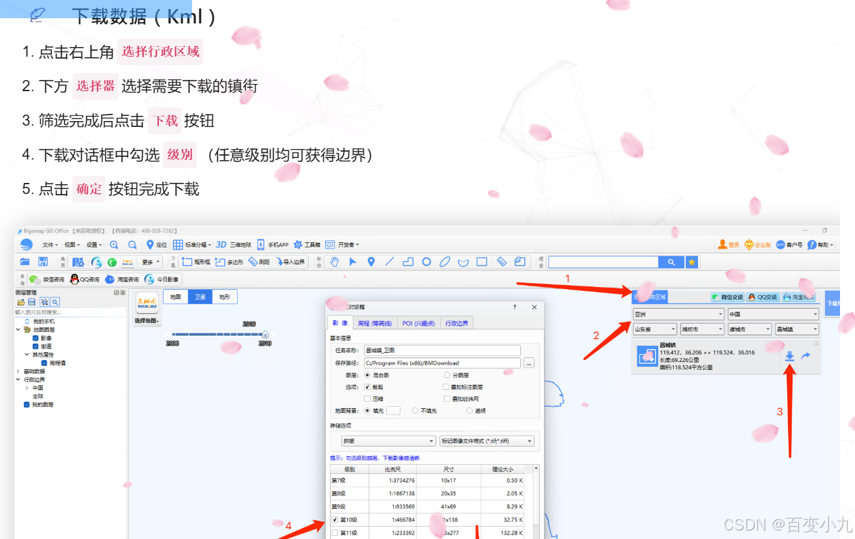
Task: Open the 潍坊市 city dropdown
Action: tap(702, 329)
